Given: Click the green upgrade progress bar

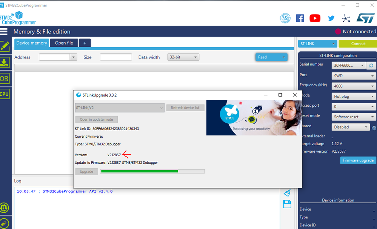Looking at the screenshot, I should tap(152, 171).
